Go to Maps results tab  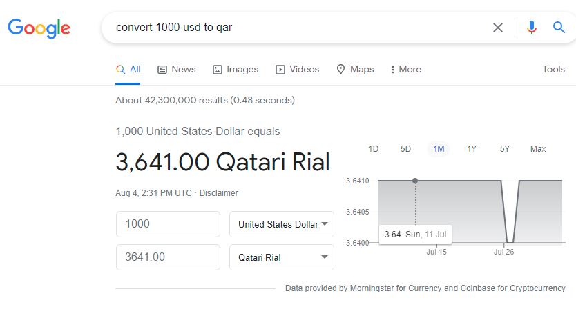click(355, 70)
